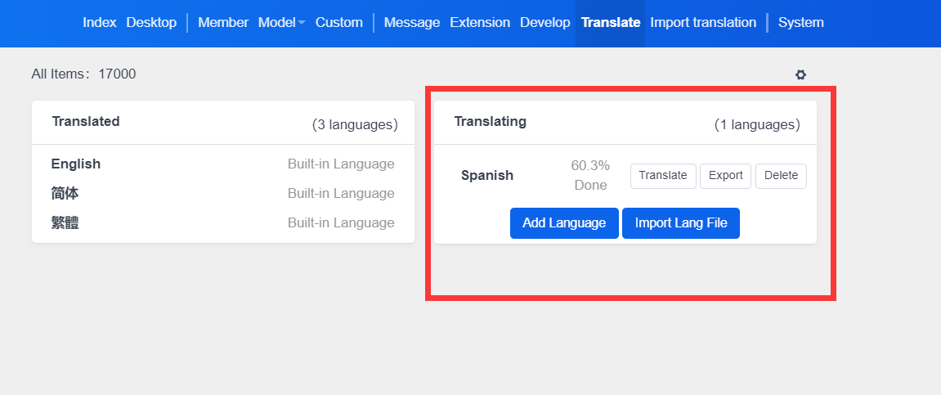Expand the Model dropdown menu
The width and height of the screenshot is (941, 395).
point(280,23)
